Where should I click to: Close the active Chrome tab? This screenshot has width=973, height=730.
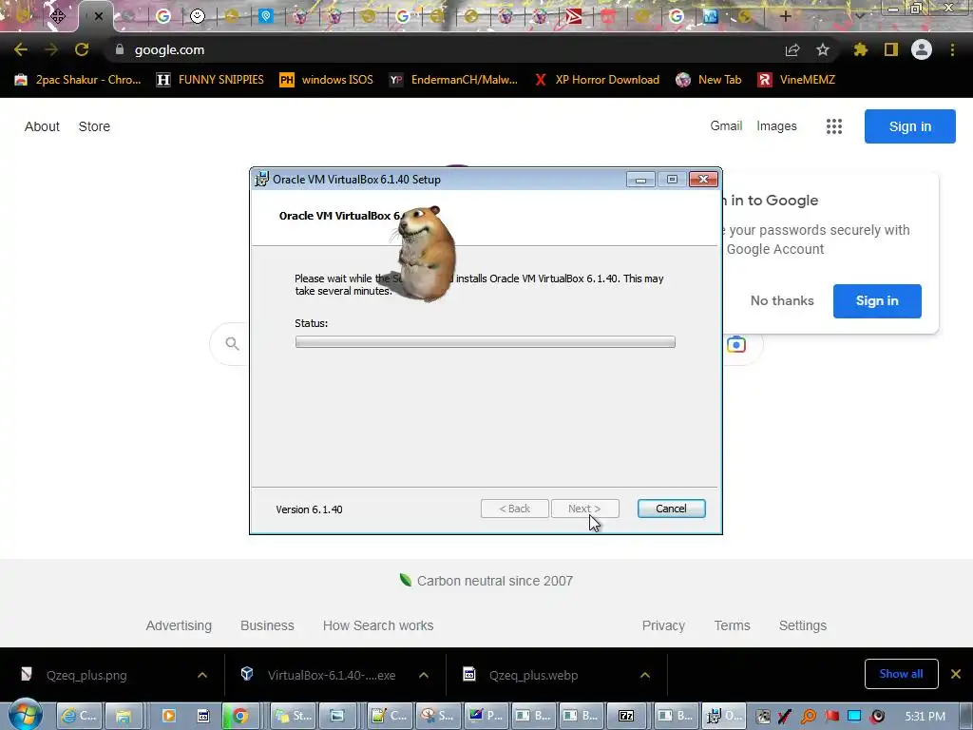[x=98, y=17]
